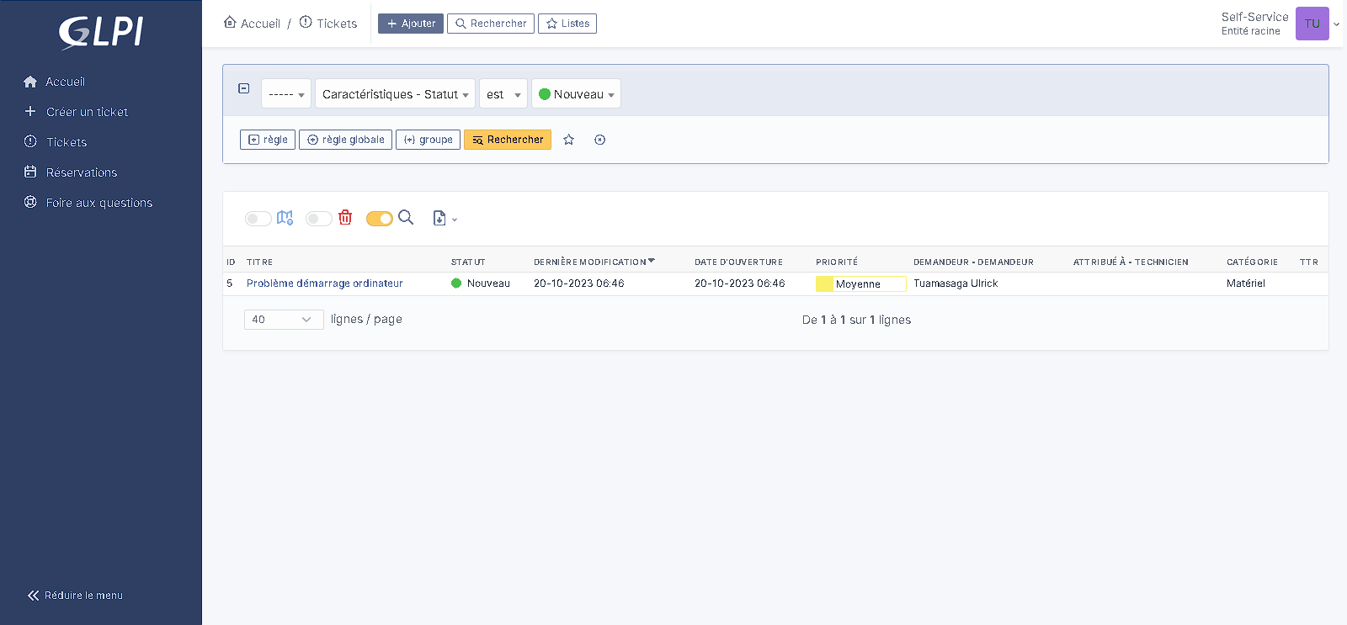Open the export file icon menu
This screenshot has width=1347, height=625.
coord(443,219)
